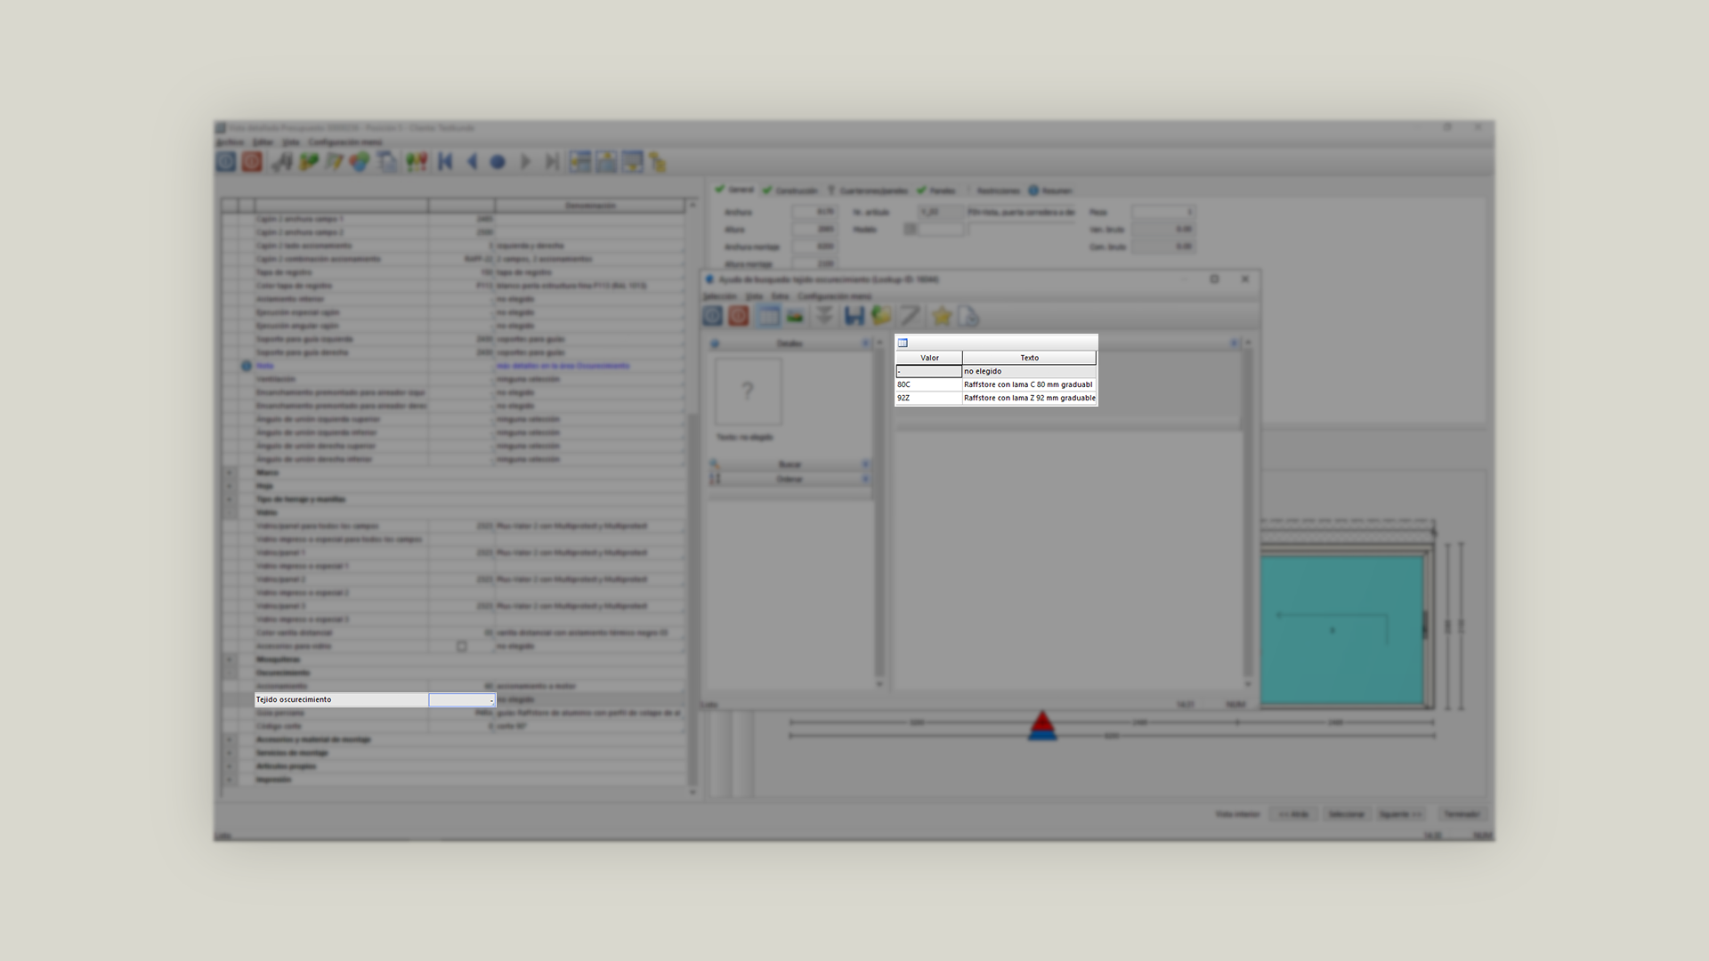The image size is (1709, 961).
Task: Click the document icon in lookup toolbar
Action: coord(968,316)
